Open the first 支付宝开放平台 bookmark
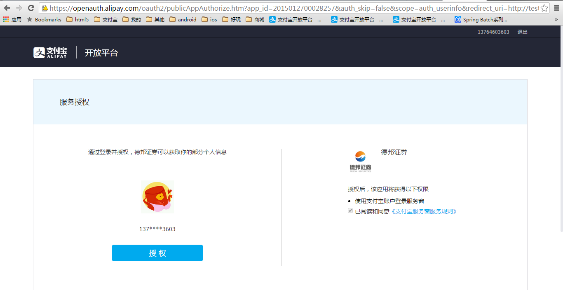 tap(296, 19)
